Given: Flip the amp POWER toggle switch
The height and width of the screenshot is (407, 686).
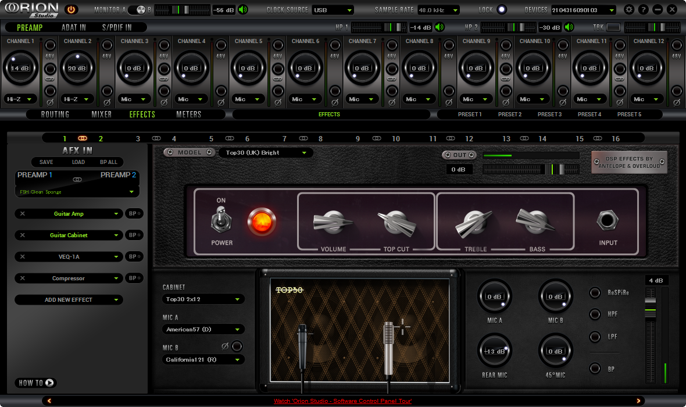Looking at the screenshot, I should [x=221, y=220].
